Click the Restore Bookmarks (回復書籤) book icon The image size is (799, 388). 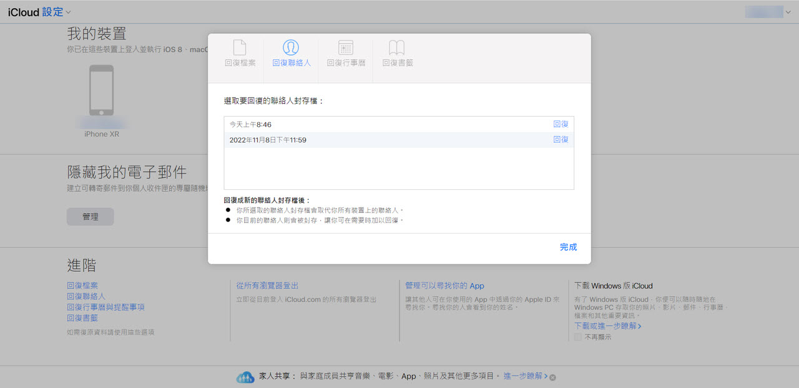397,47
